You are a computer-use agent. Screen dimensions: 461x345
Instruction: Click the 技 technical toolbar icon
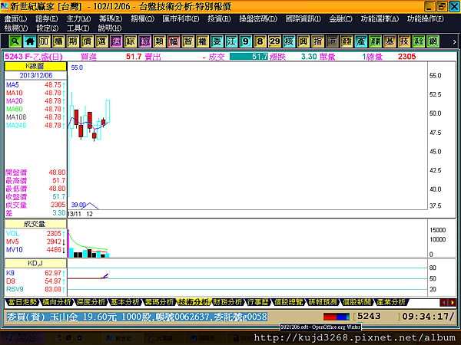coord(404,41)
